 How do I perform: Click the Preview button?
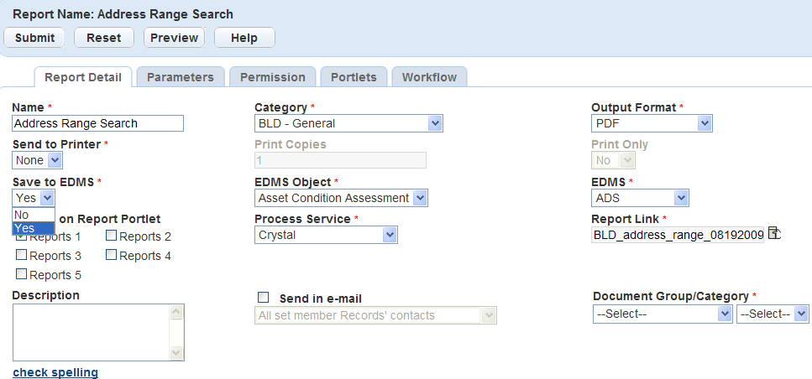(x=175, y=38)
